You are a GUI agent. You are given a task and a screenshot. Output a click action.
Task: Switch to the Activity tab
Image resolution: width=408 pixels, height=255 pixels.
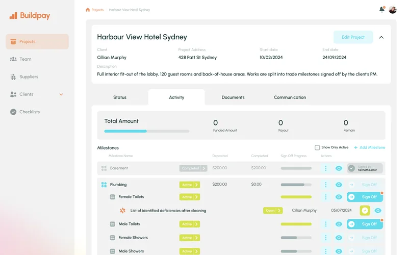click(176, 97)
